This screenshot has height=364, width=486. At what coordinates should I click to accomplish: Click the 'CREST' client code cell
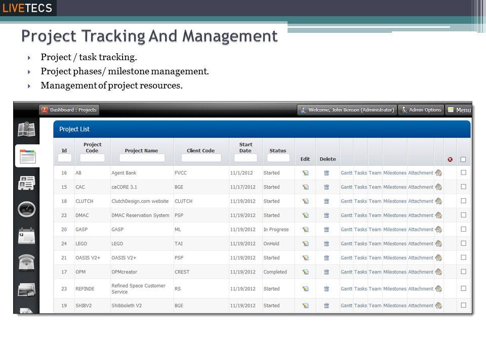coord(182,272)
